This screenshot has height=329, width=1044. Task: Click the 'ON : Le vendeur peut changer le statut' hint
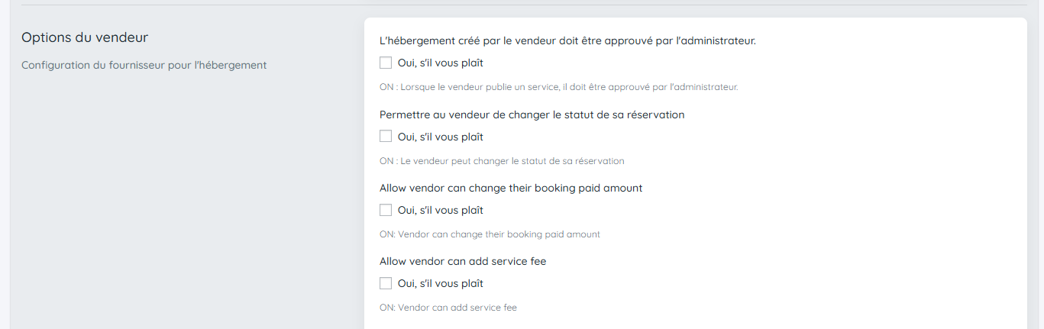tap(502, 161)
